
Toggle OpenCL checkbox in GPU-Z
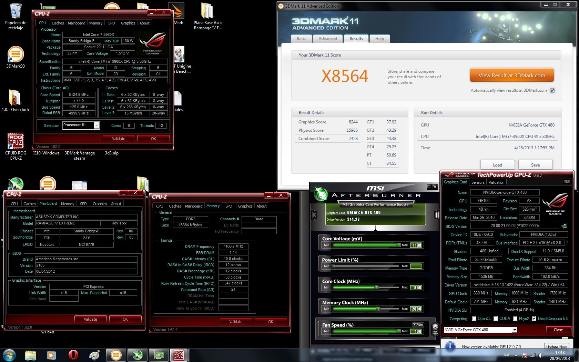474,319
